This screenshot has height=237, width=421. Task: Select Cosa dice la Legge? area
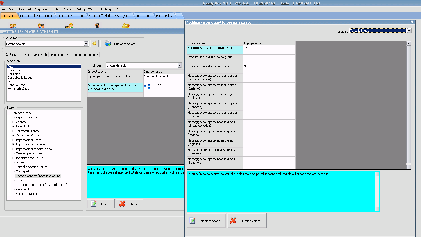[21, 78]
